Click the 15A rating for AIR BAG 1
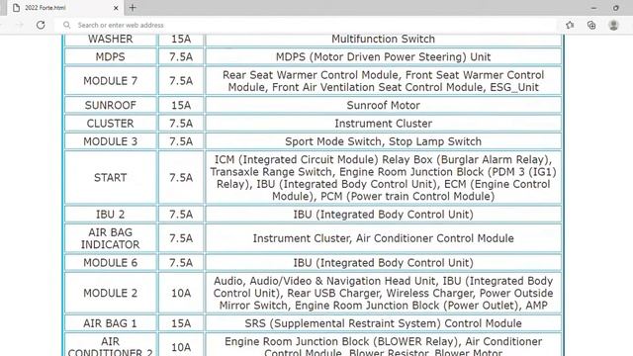633x356 pixels. point(181,323)
